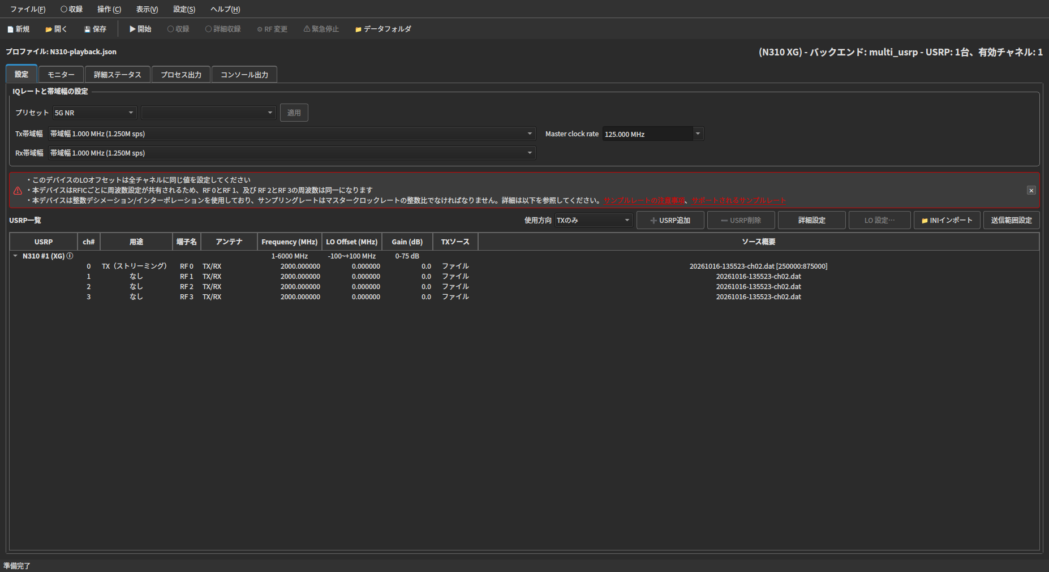Click the info icon beside N310 #1 (XG)
The image size is (1049, 572).
70,256
